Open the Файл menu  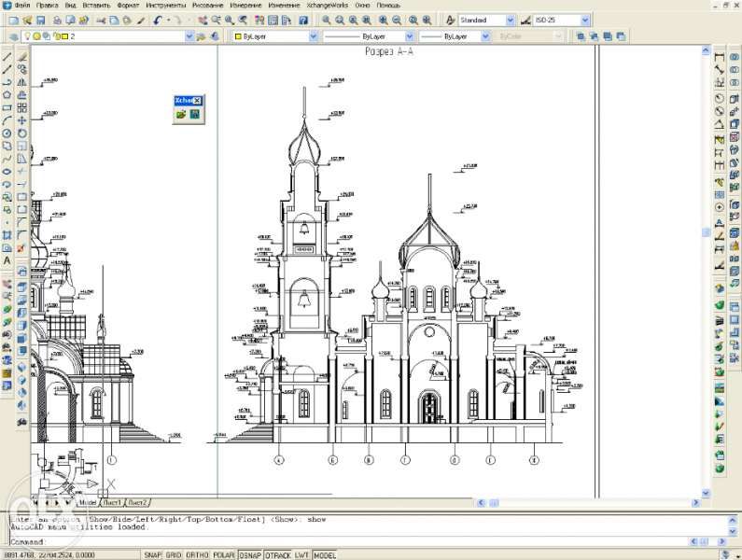(x=22, y=6)
